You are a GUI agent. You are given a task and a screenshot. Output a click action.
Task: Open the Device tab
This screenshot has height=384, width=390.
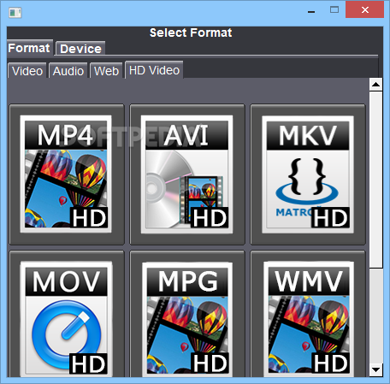[80, 49]
